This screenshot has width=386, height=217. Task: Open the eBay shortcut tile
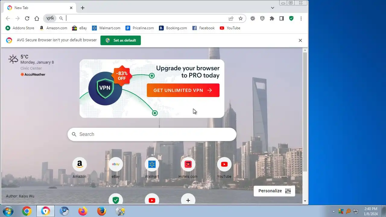pyautogui.click(x=116, y=168)
